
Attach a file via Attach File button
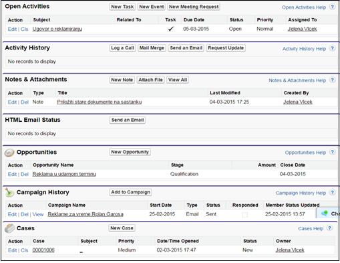coord(150,80)
